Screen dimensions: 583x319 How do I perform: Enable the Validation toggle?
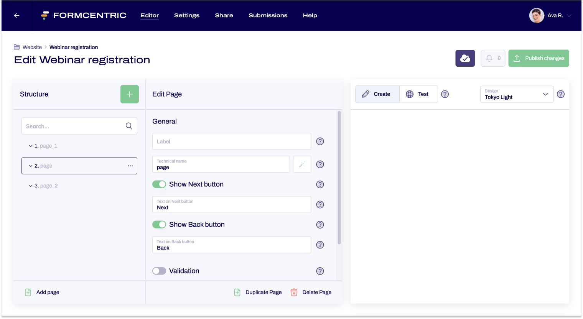coord(159,271)
